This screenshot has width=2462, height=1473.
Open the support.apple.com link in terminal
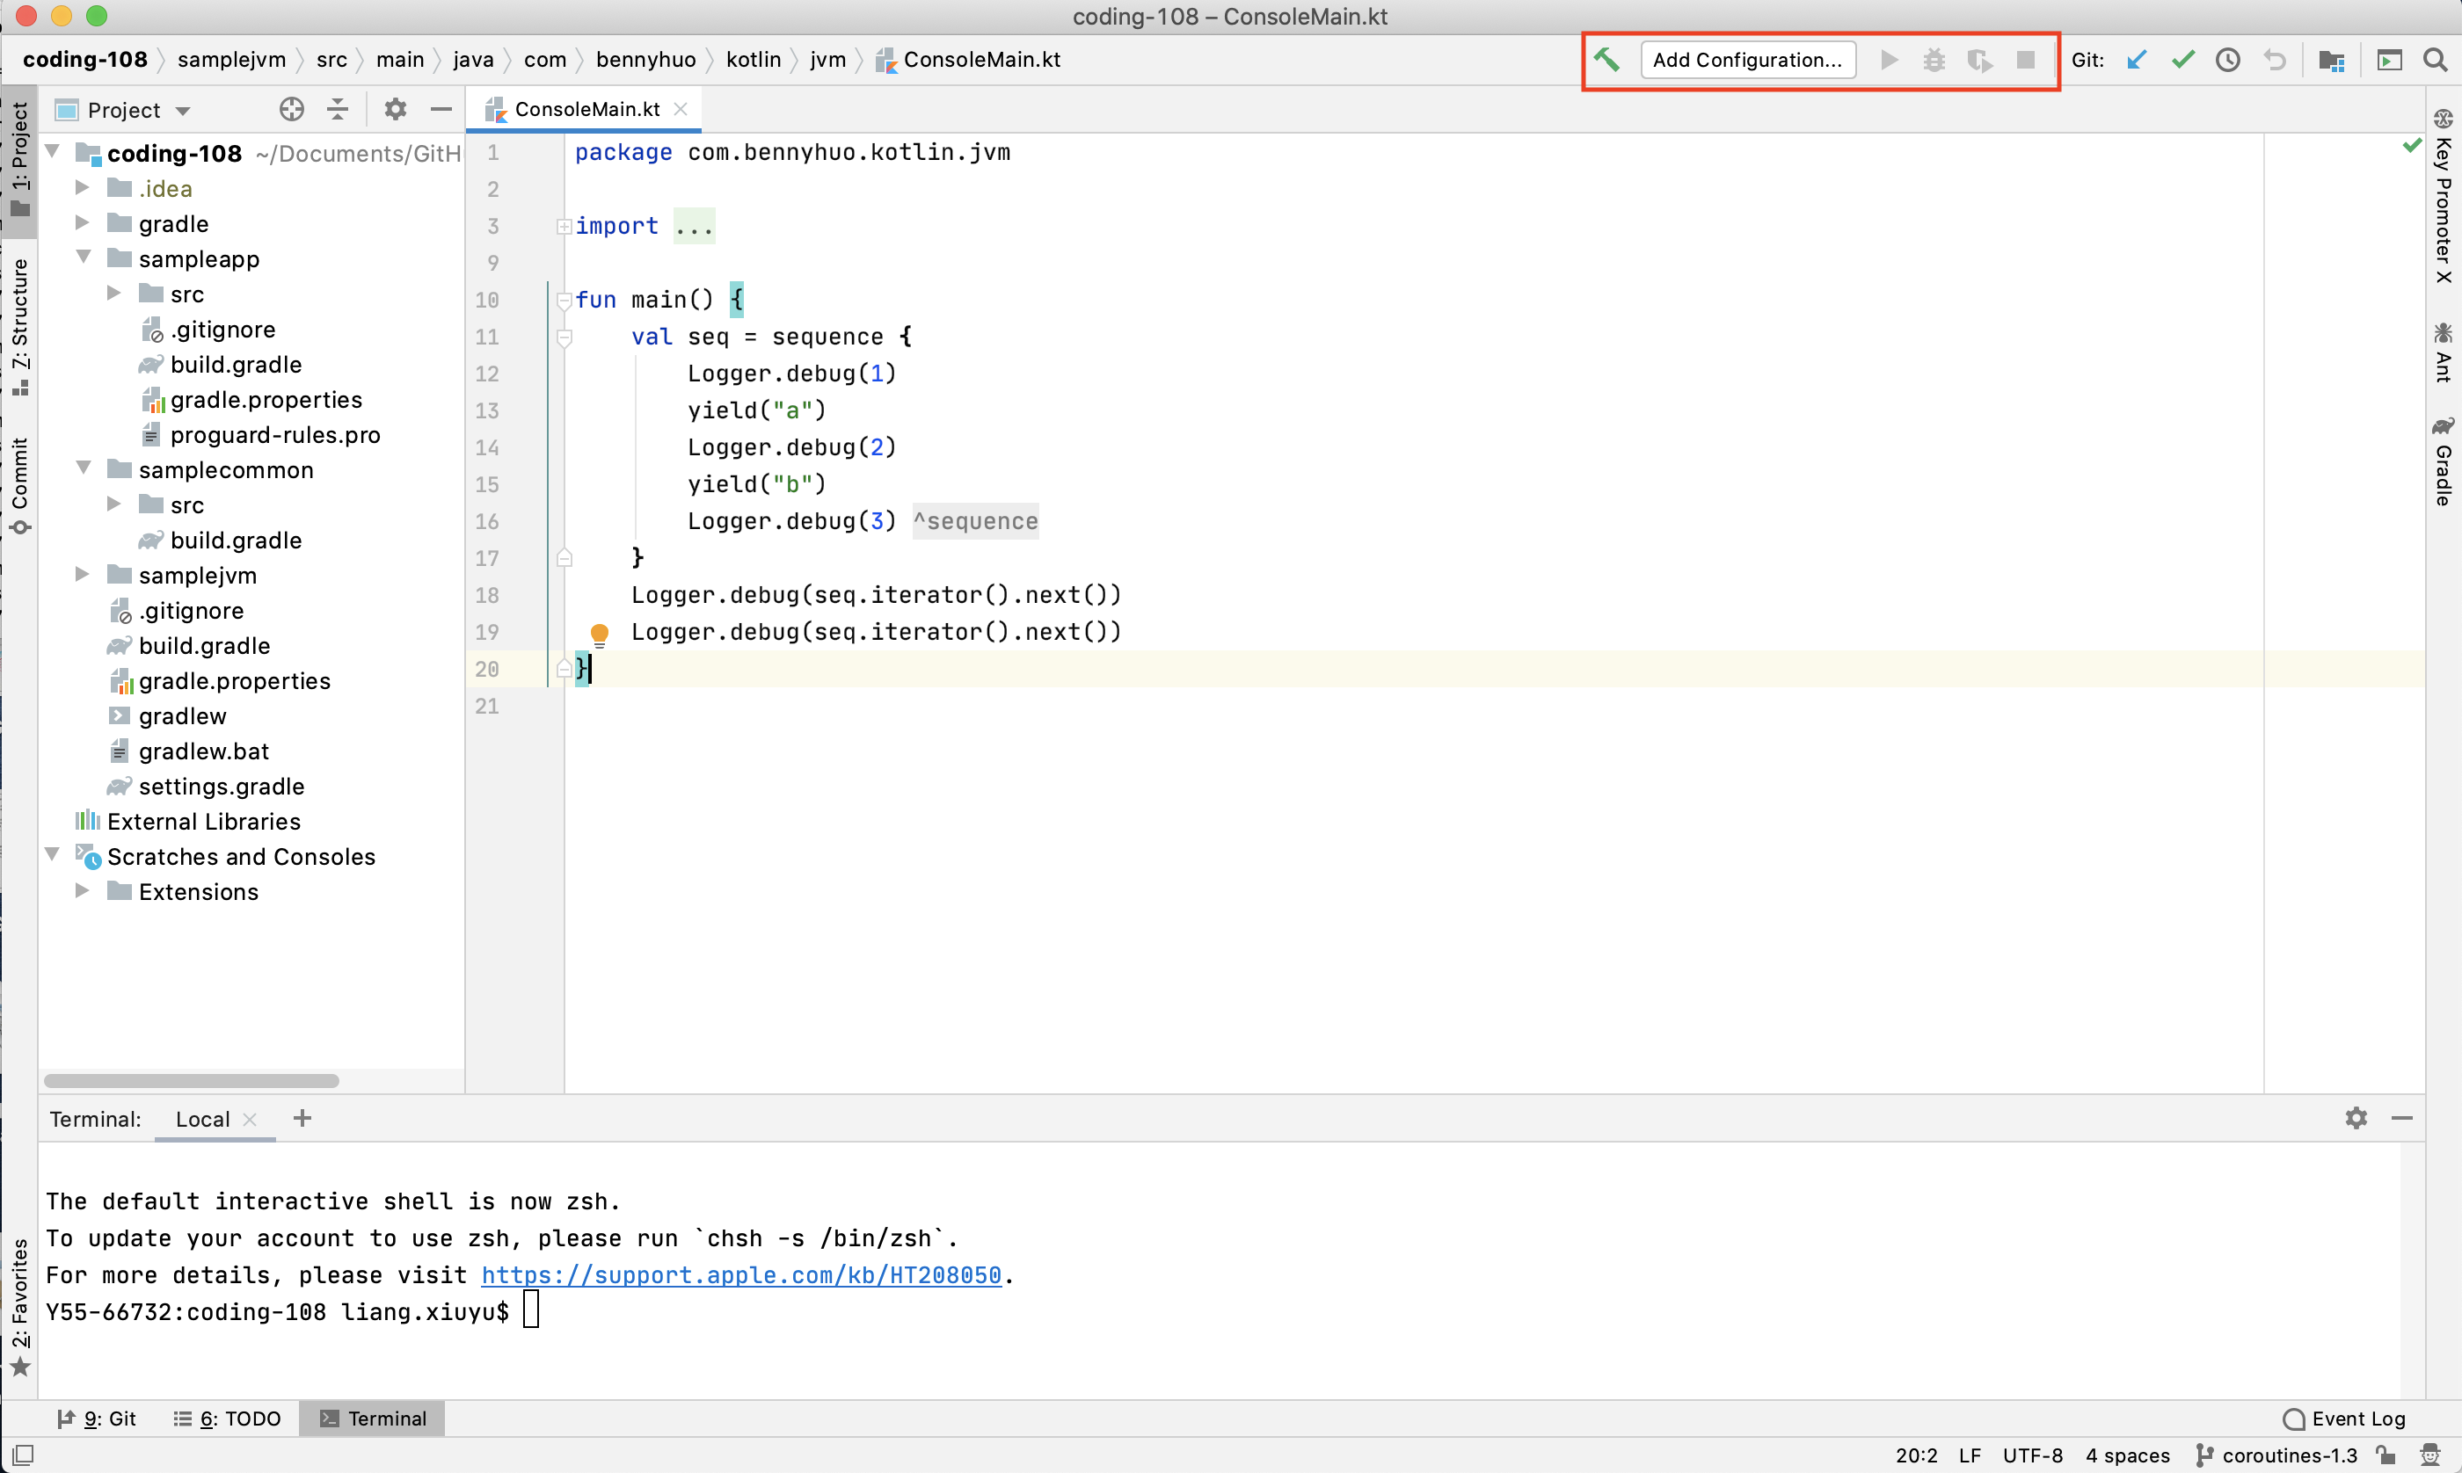[741, 1274]
